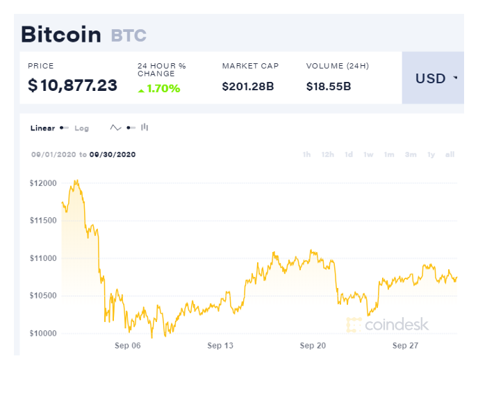The image size is (478, 397).
Task: Select the 1h time range
Action: point(306,155)
